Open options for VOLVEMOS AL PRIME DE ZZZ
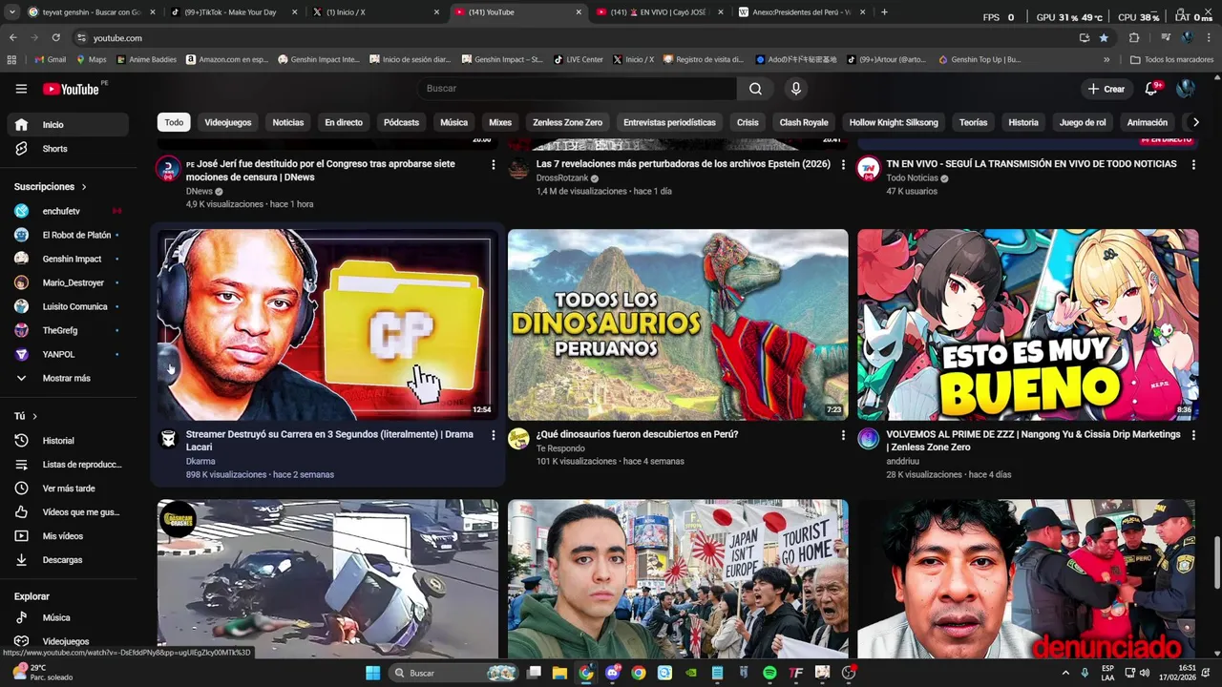The image size is (1222, 687). coord(1193,435)
